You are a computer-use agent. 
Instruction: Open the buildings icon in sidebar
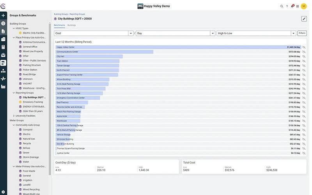pos(3,39)
